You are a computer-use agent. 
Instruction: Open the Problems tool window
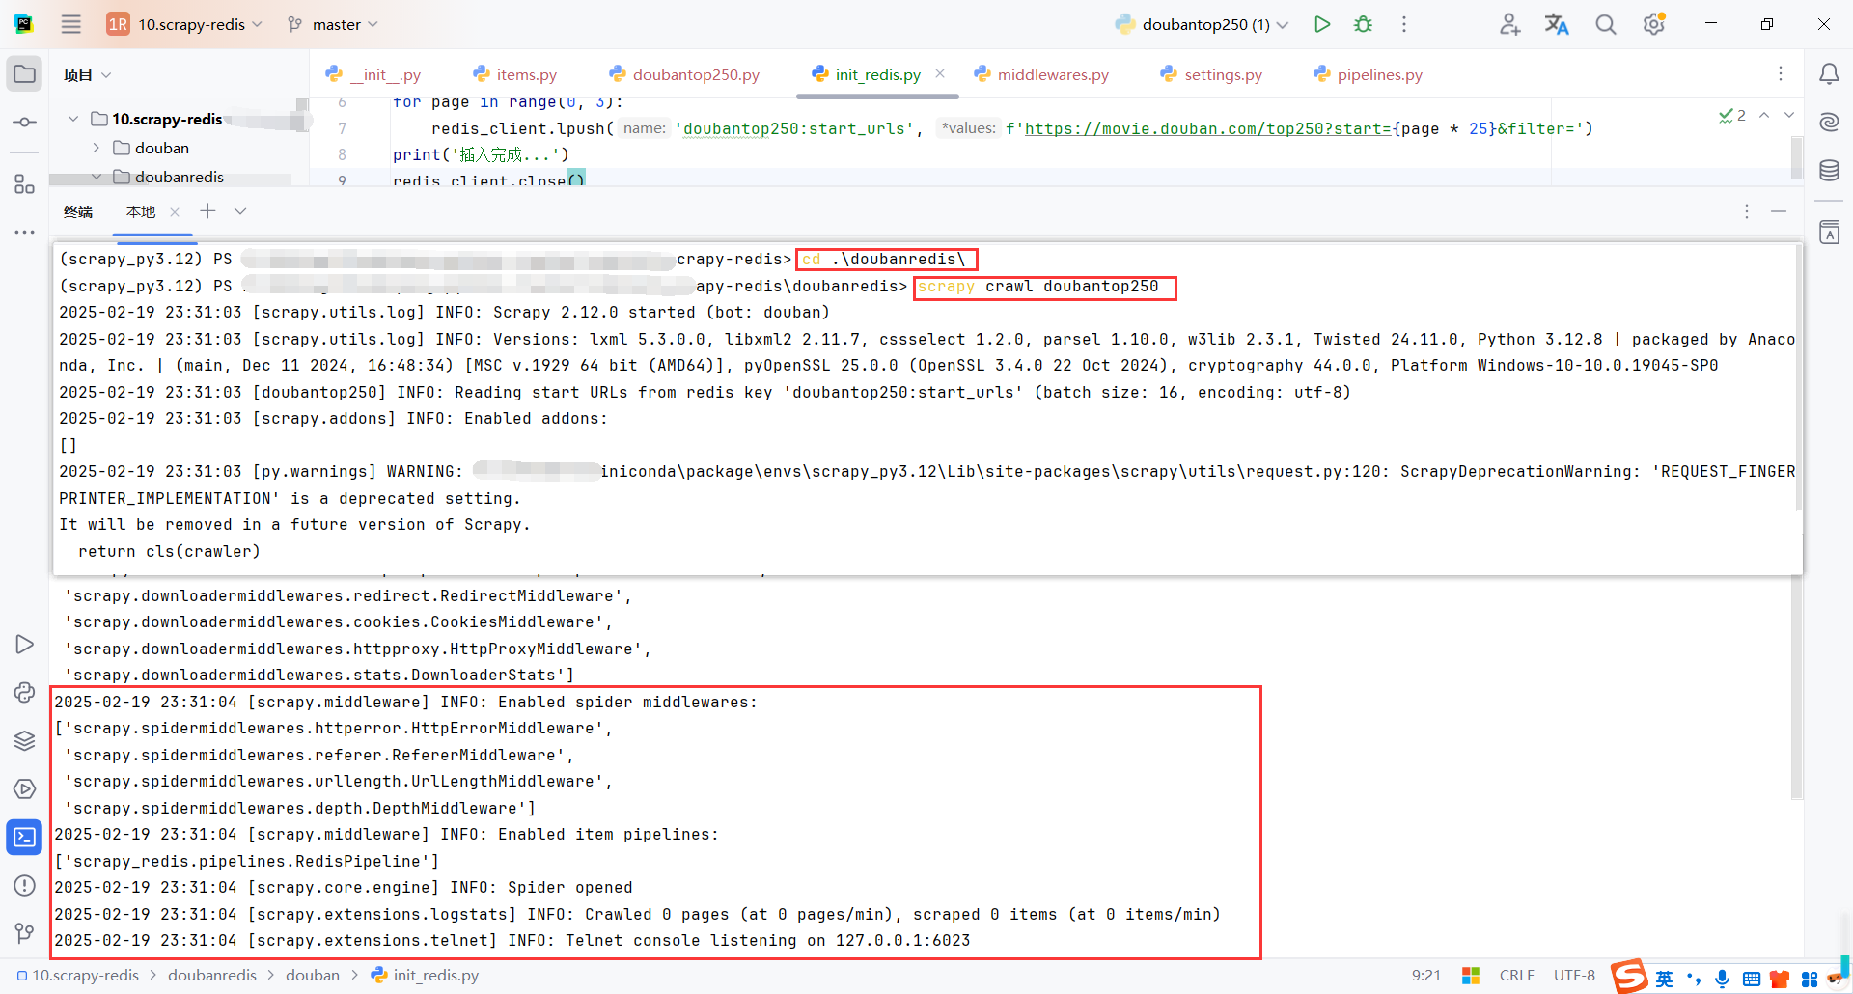pyautogui.click(x=24, y=886)
